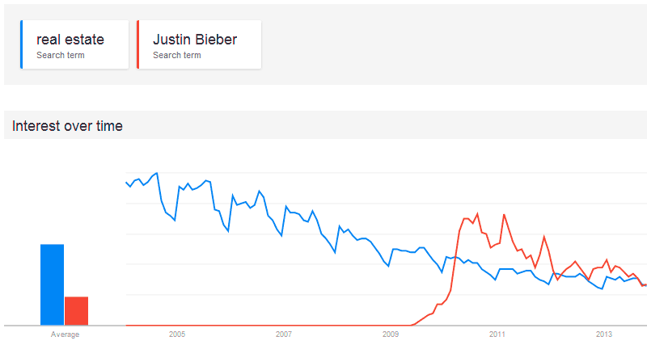Click the blue stripe on real estate card
The height and width of the screenshot is (345, 647).
22,45
